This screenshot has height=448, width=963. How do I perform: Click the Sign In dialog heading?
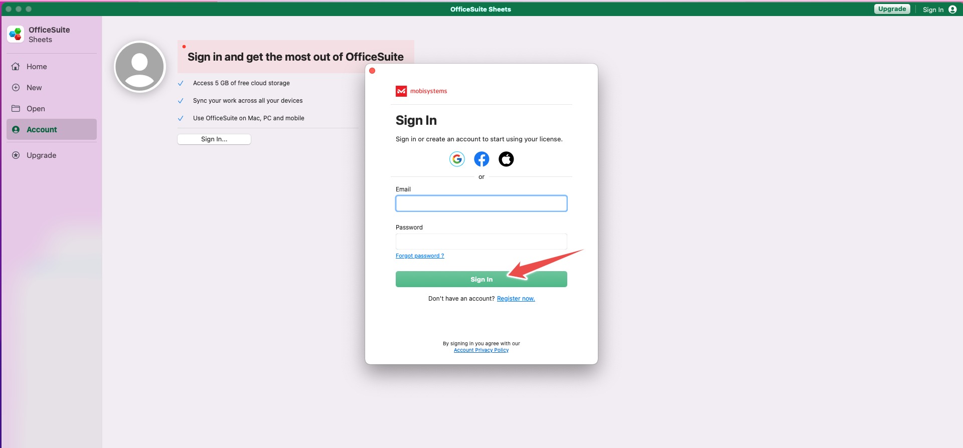click(x=416, y=120)
